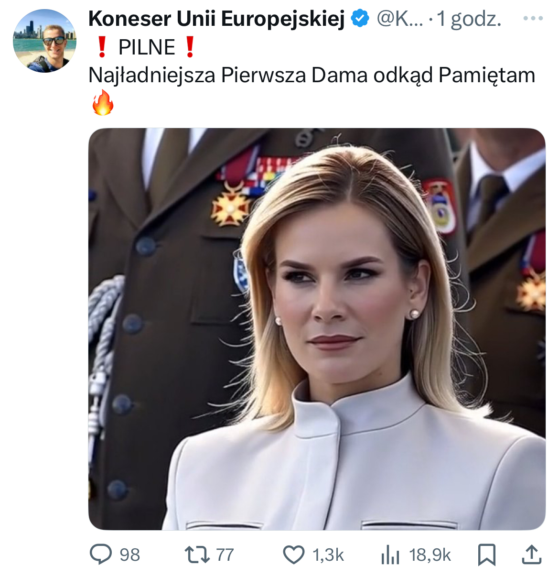Open the author's profile avatar
This screenshot has width=559, height=577.
44,41
